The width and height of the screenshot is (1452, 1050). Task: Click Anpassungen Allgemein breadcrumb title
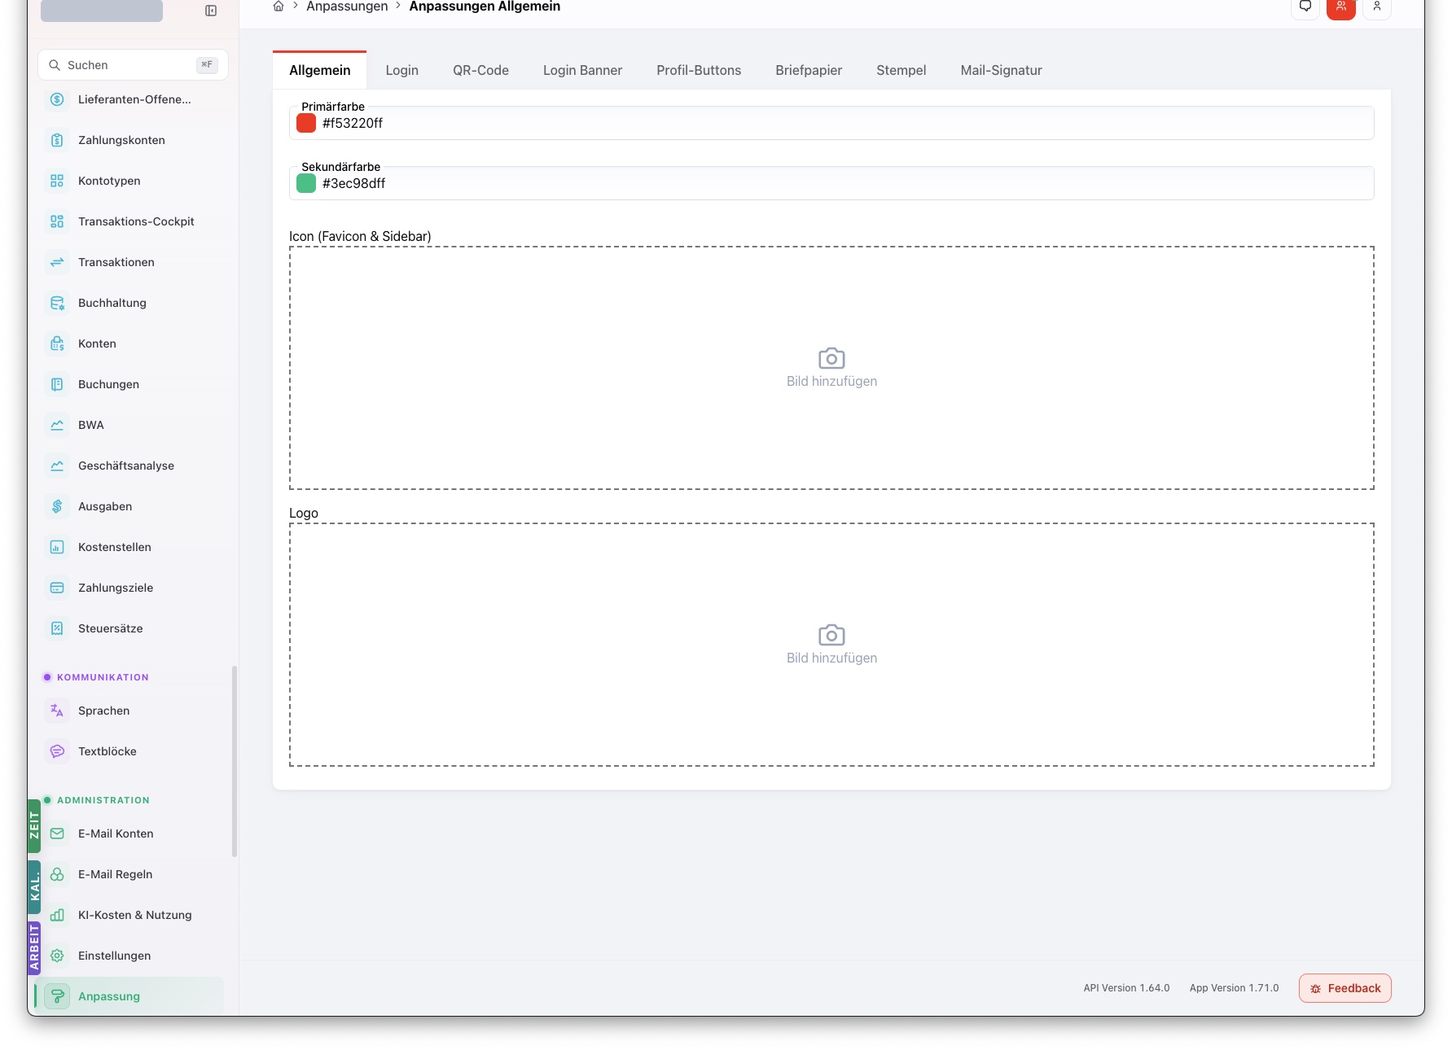click(485, 7)
